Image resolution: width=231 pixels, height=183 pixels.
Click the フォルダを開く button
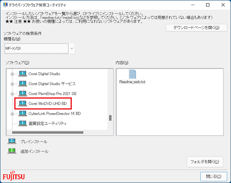coord(205,162)
